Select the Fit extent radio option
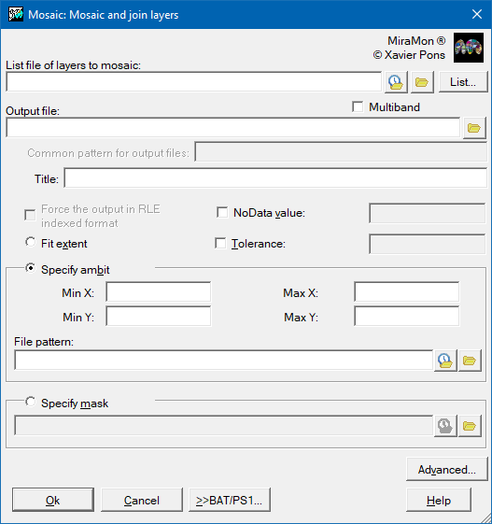Screen dimensions: 492x524 31,242
